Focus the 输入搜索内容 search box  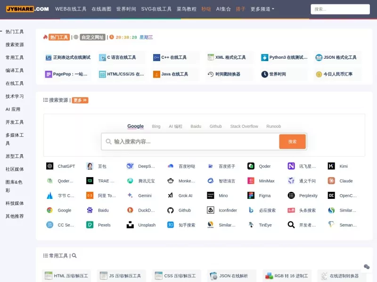click(190, 141)
